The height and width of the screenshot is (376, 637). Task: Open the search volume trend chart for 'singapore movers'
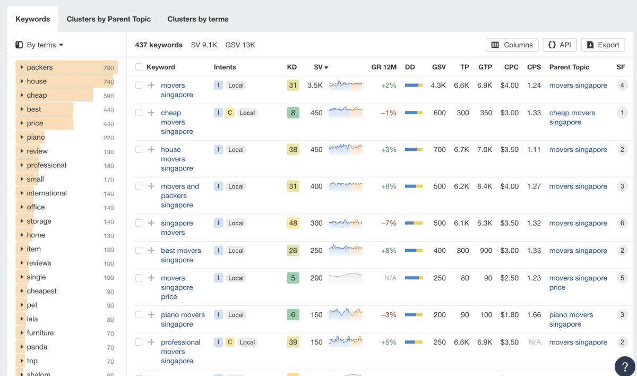coord(345,224)
